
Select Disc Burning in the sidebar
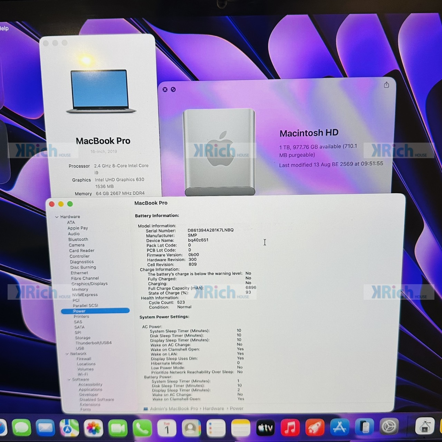coord(83,267)
